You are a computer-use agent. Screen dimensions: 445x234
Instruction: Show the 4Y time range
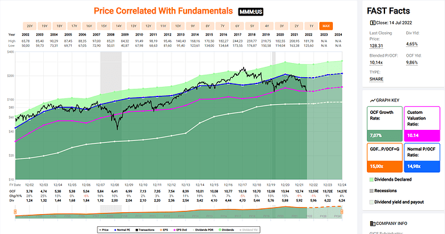(x=267, y=26)
